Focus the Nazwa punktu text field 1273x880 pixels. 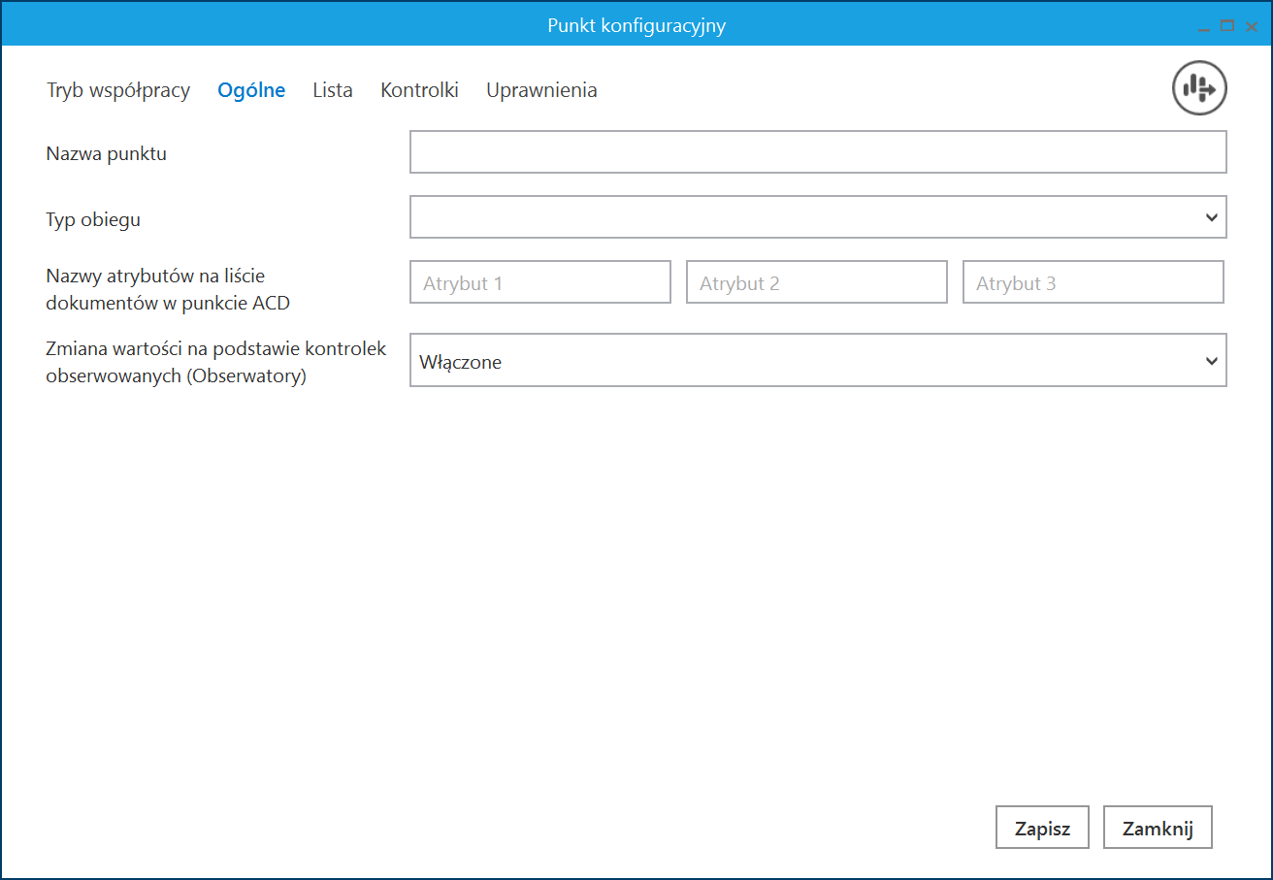coord(817,153)
